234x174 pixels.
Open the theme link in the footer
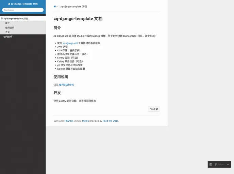click(85, 121)
